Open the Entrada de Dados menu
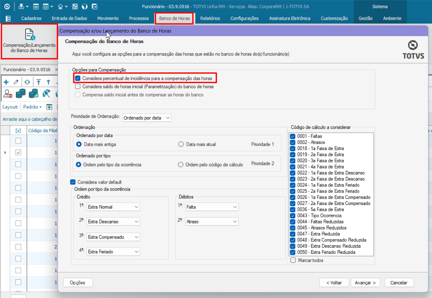 pyautogui.click(x=69, y=19)
